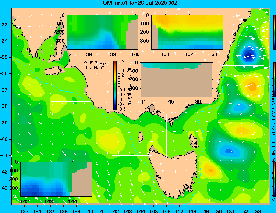Click latitude label '-38' on the left axis

coord(4,106)
